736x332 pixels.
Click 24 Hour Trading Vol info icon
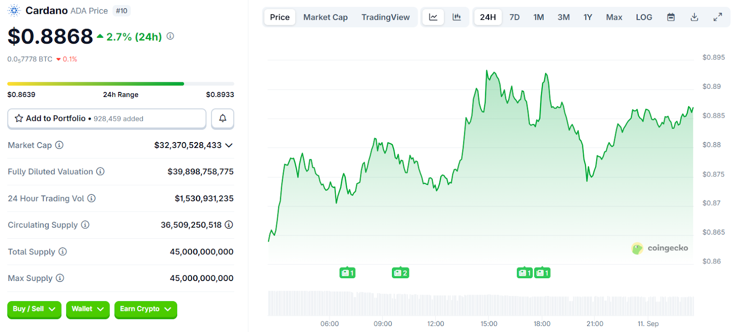pos(92,198)
